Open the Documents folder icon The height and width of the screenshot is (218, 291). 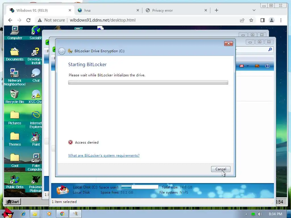coord(15,54)
